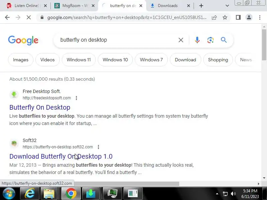Click the vertical scrollbar thumb

pos(264,45)
